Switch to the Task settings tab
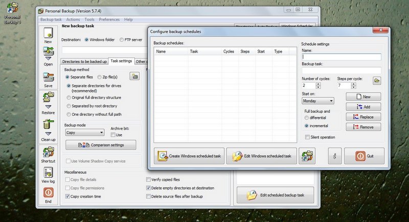409x222 pixels. point(121,61)
